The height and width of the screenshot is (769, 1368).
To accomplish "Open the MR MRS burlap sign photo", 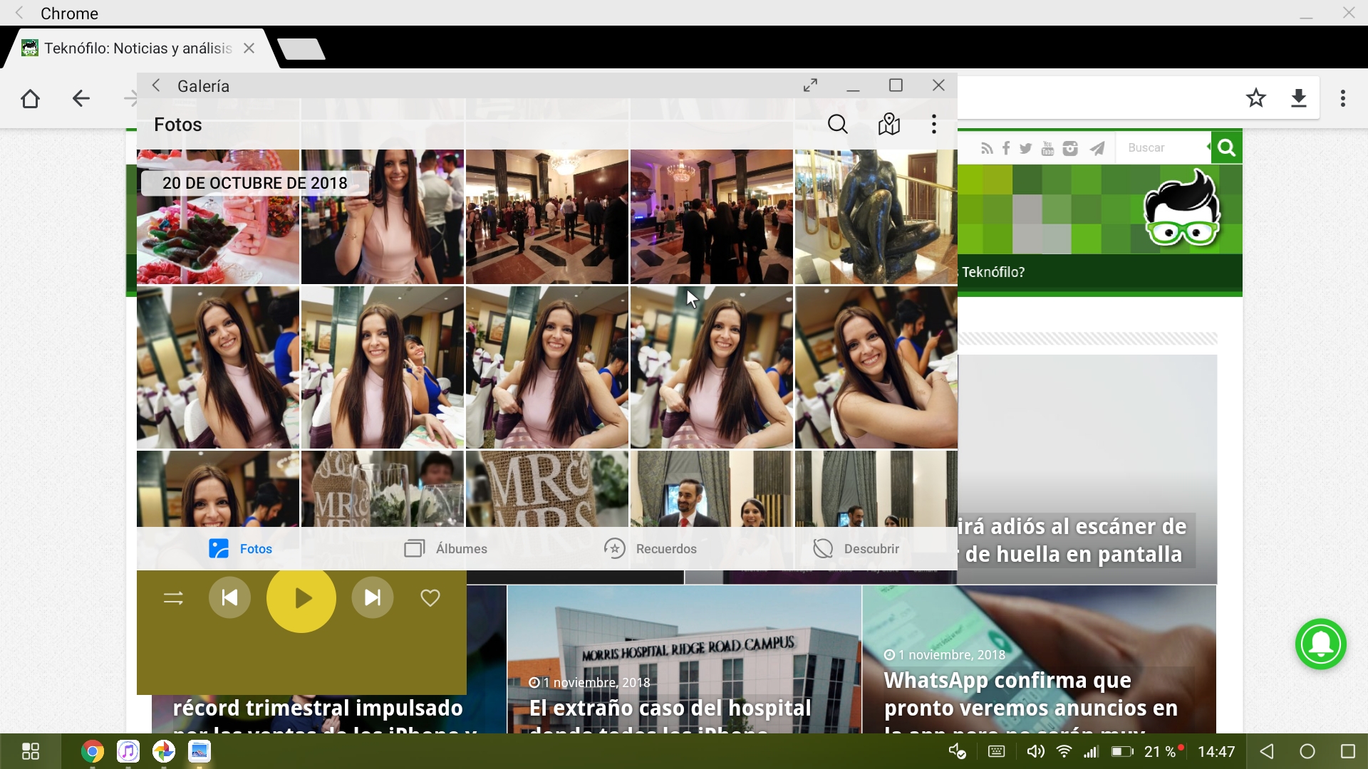I will pos(547,489).
